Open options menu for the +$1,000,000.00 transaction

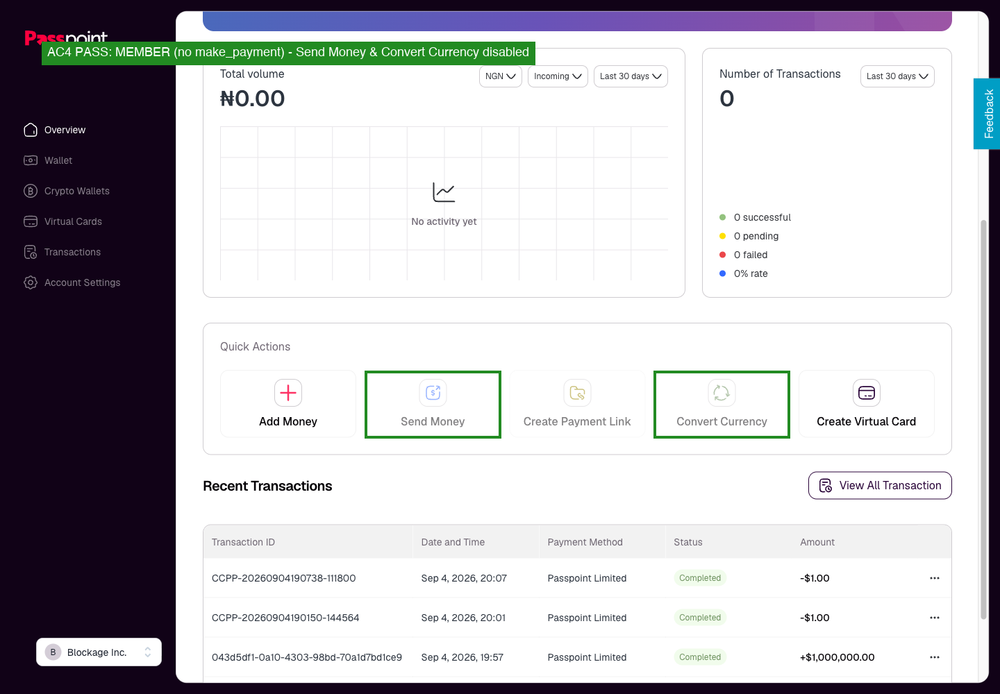(935, 657)
